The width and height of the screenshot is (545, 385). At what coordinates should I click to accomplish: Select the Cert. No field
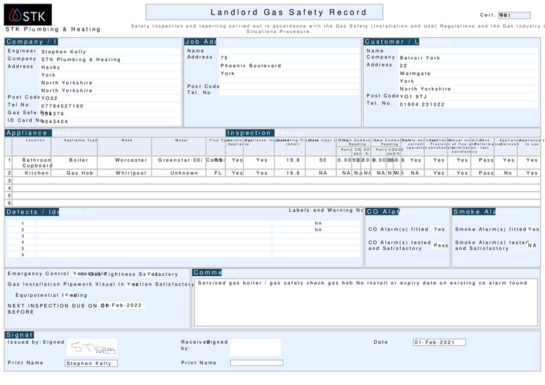pyautogui.click(x=514, y=15)
